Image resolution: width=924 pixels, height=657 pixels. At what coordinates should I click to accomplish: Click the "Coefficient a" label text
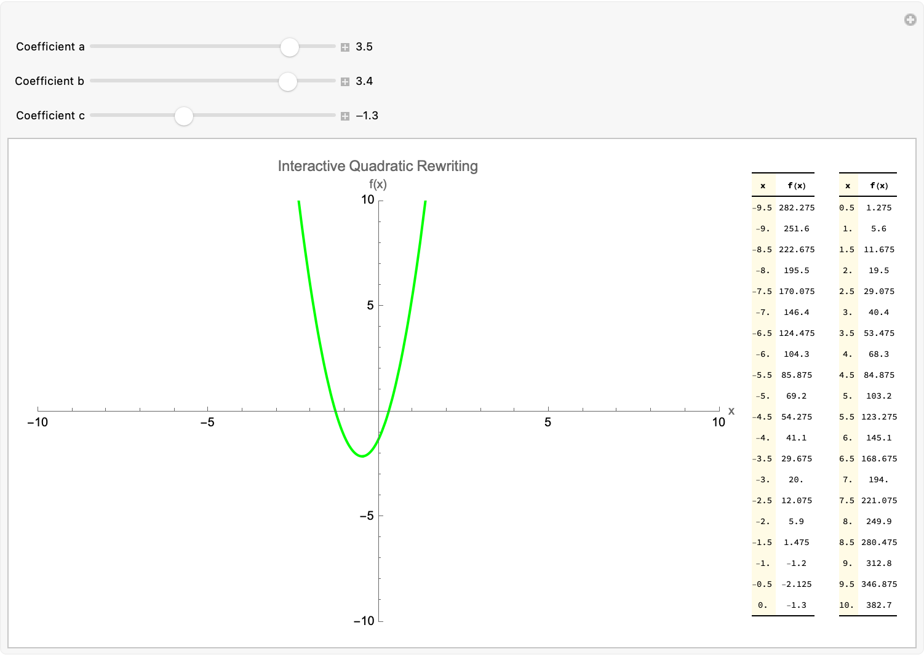tap(50, 47)
